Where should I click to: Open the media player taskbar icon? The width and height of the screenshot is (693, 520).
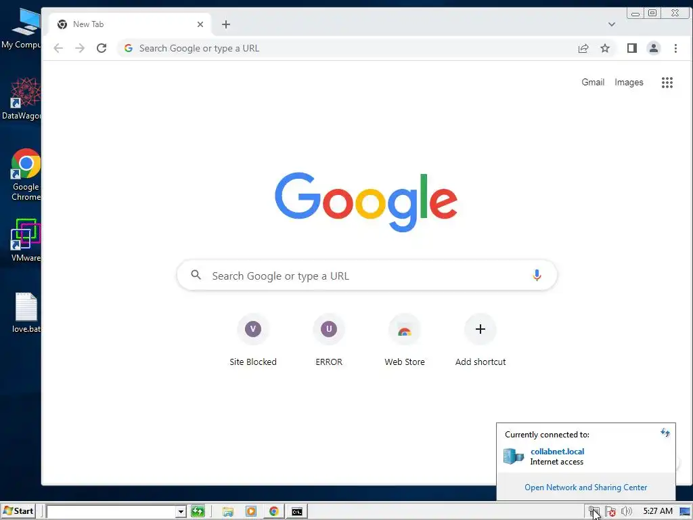coord(251,512)
